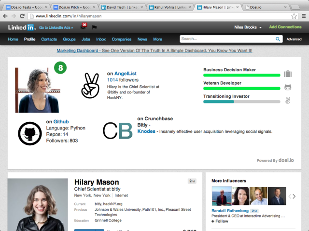Screen dimensions: 309x231
Task: Close the David Tisch tab
Action: 141,7
